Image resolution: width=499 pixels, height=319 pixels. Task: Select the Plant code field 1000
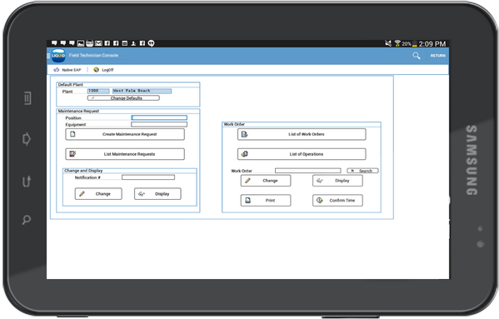[98, 91]
